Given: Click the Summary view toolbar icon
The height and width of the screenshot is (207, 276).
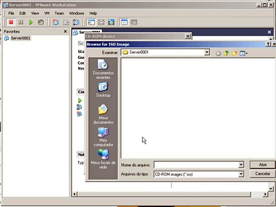Looking at the screenshot, I should (124, 22).
